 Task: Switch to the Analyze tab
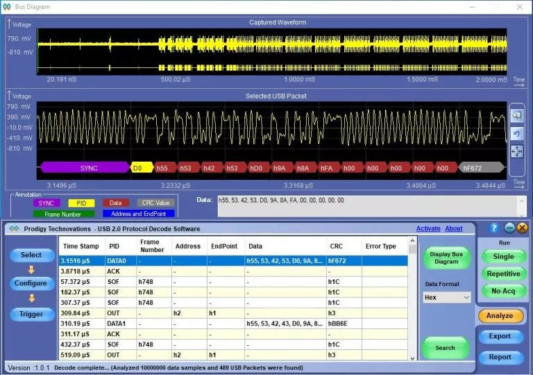point(500,315)
